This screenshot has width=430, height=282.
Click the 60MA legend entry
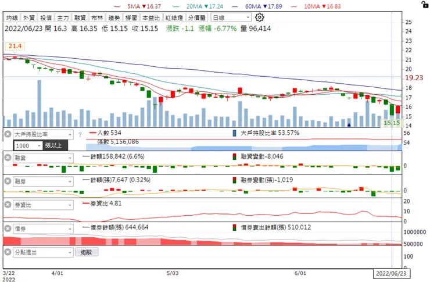(x=257, y=6)
